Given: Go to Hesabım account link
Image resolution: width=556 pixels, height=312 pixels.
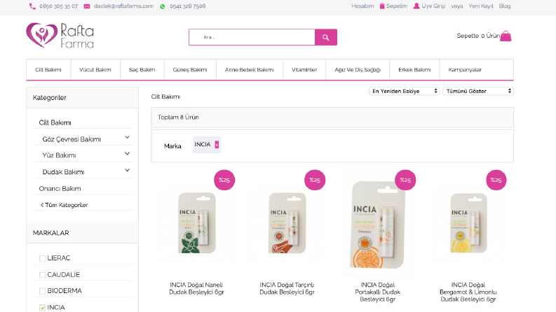Looking at the screenshot, I should coord(362,6).
